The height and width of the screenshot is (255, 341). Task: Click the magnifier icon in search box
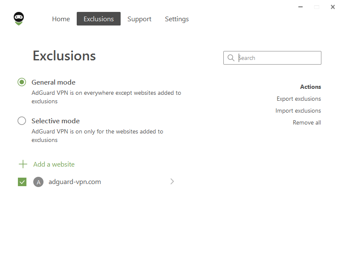coord(231,58)
